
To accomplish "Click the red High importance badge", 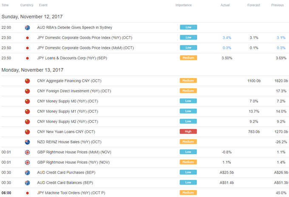I will pyautogui.click(x=188, y=132).
